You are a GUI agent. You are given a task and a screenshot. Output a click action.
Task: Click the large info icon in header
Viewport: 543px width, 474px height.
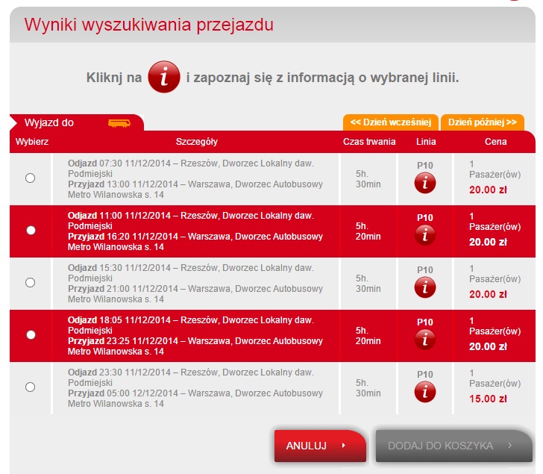(164, 78)
